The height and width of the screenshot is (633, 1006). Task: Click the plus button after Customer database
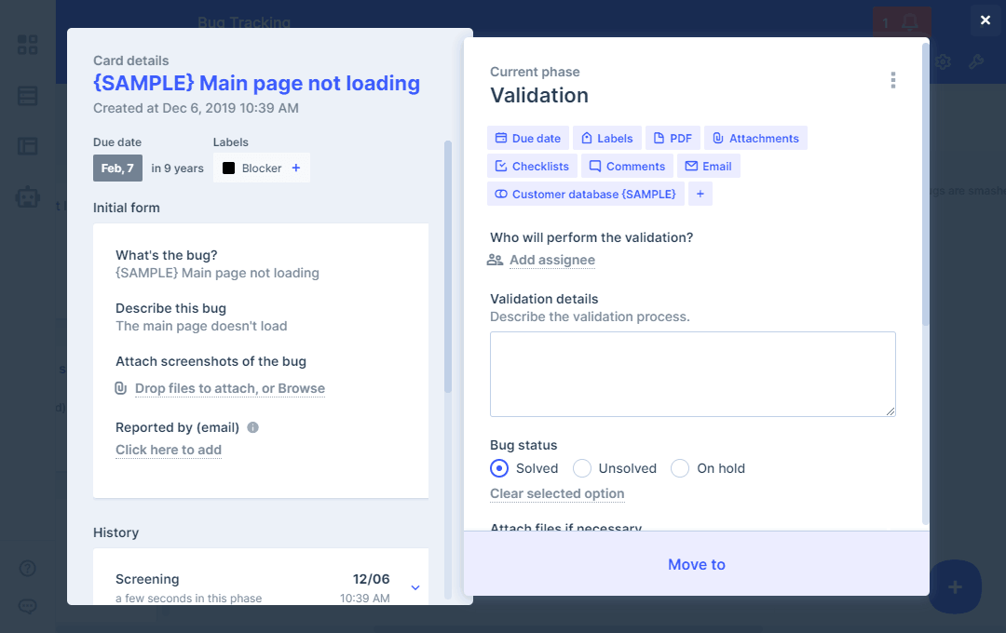pyautogui.click(x=700, y=194)
